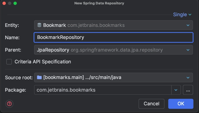Open the package browse ellipsis button
Screen dimensions: 199x113
[188, 90]
